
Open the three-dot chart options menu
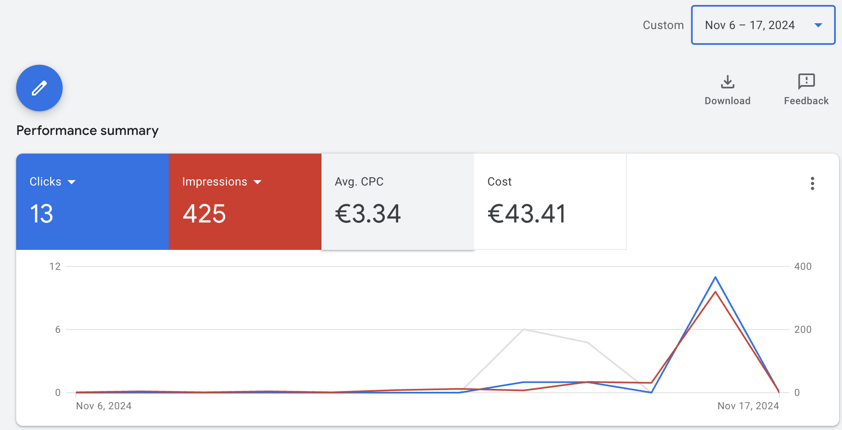point(812,183)
